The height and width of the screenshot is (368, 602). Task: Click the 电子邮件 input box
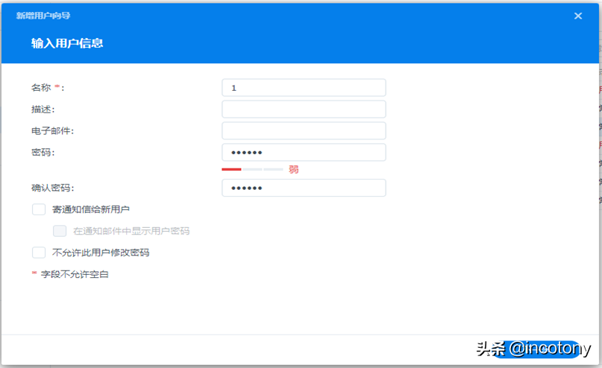[x=304, y=130]
